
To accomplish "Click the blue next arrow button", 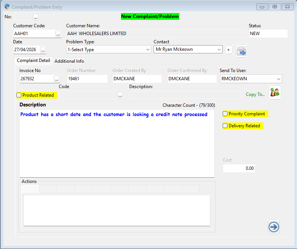I will (274, 227).
